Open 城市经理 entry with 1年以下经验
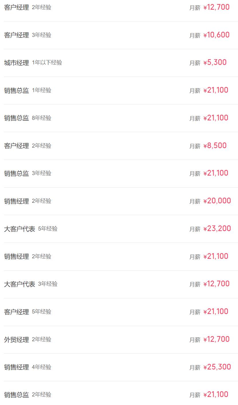Viewport: 238px width, 405px height. coord(17,63)
